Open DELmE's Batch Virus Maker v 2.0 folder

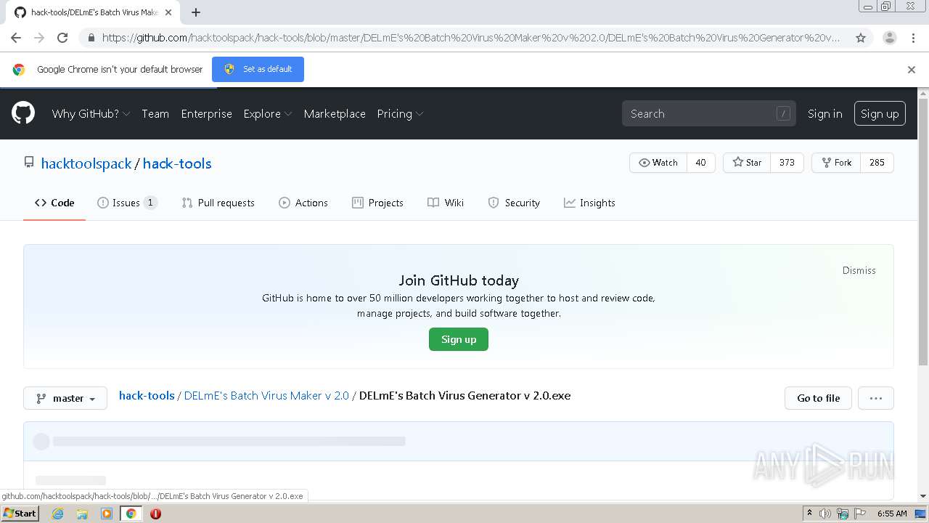tap(266, 396)
